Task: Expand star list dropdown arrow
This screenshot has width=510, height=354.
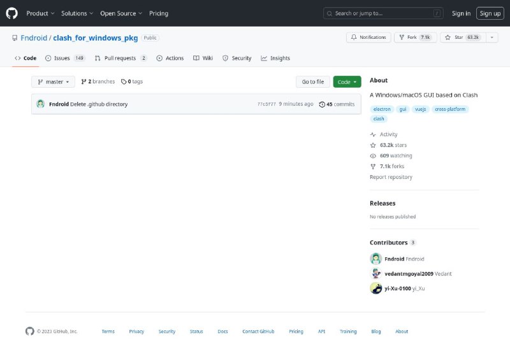Action: [x=492, y=38]
